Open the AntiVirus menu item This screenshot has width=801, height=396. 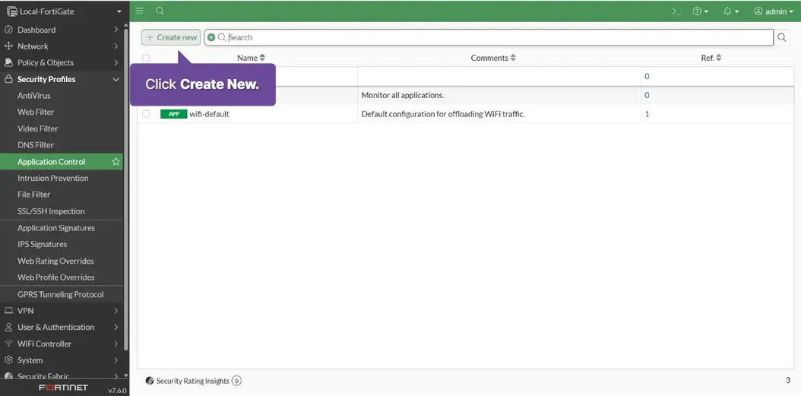62,96
